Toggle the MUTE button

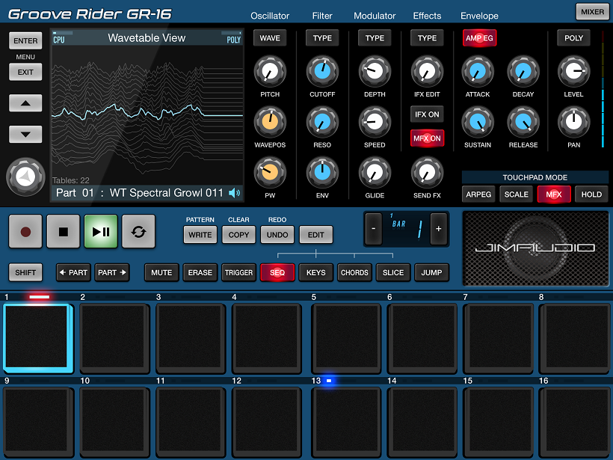point(161,273)
